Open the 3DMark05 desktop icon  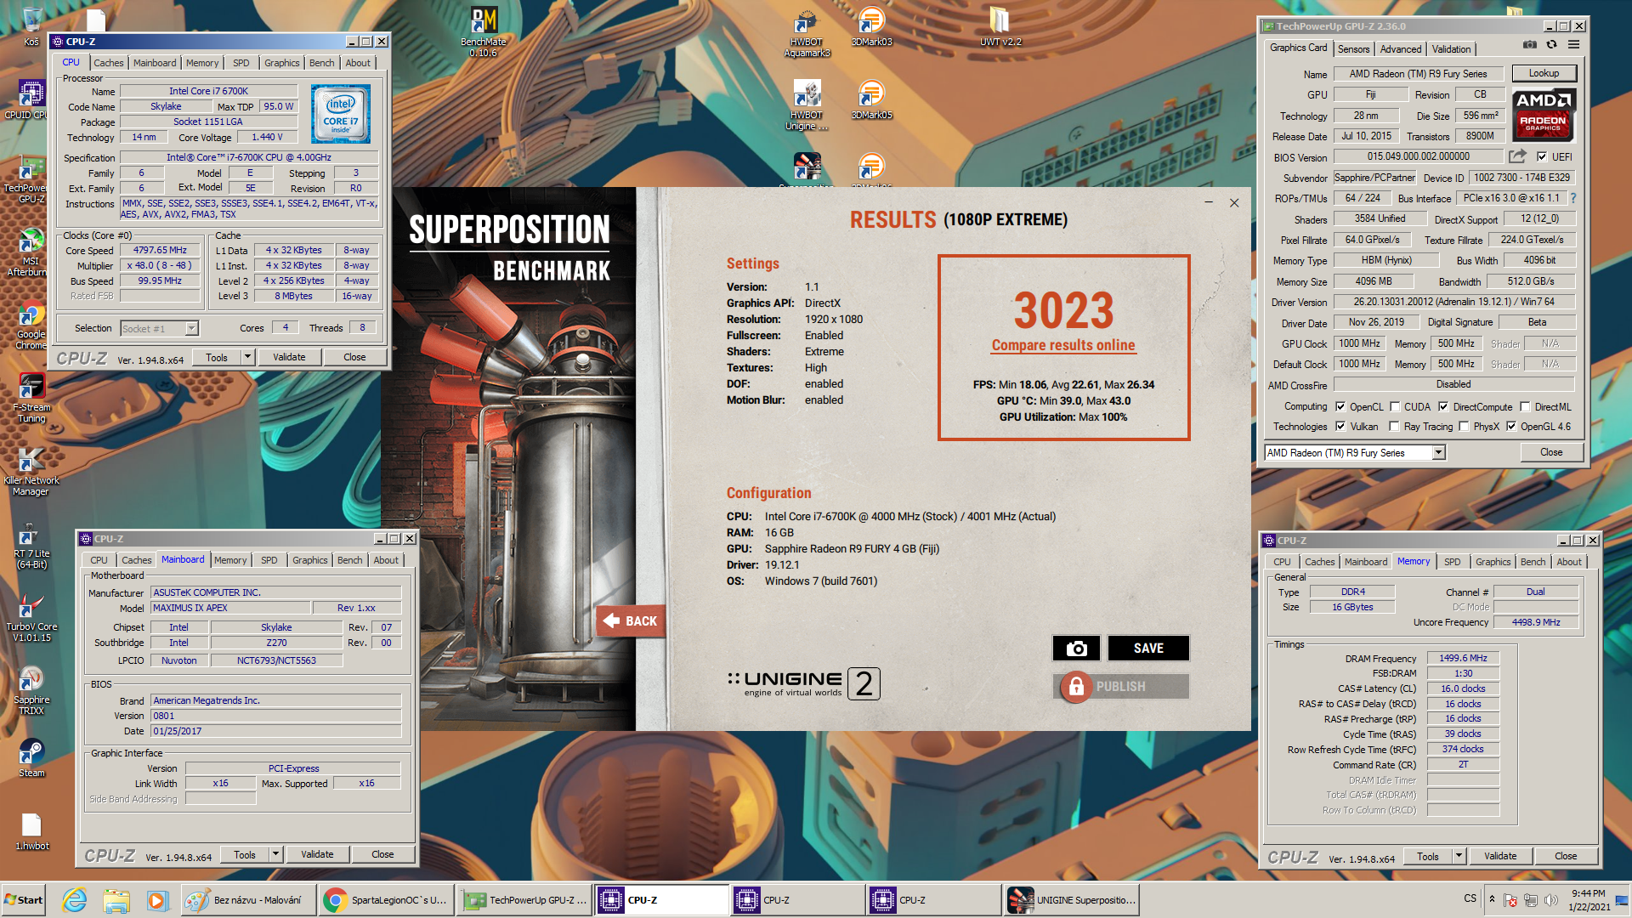871,100
